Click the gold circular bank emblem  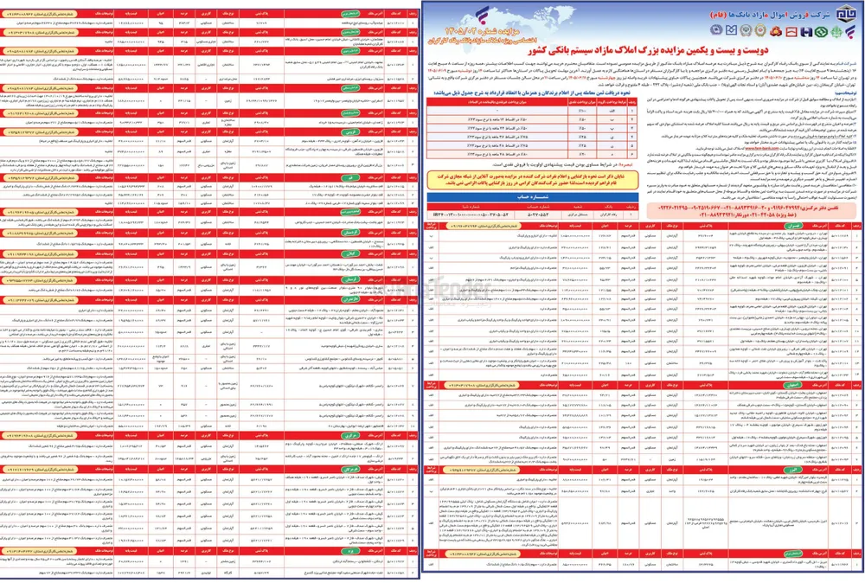pos(761,31)
